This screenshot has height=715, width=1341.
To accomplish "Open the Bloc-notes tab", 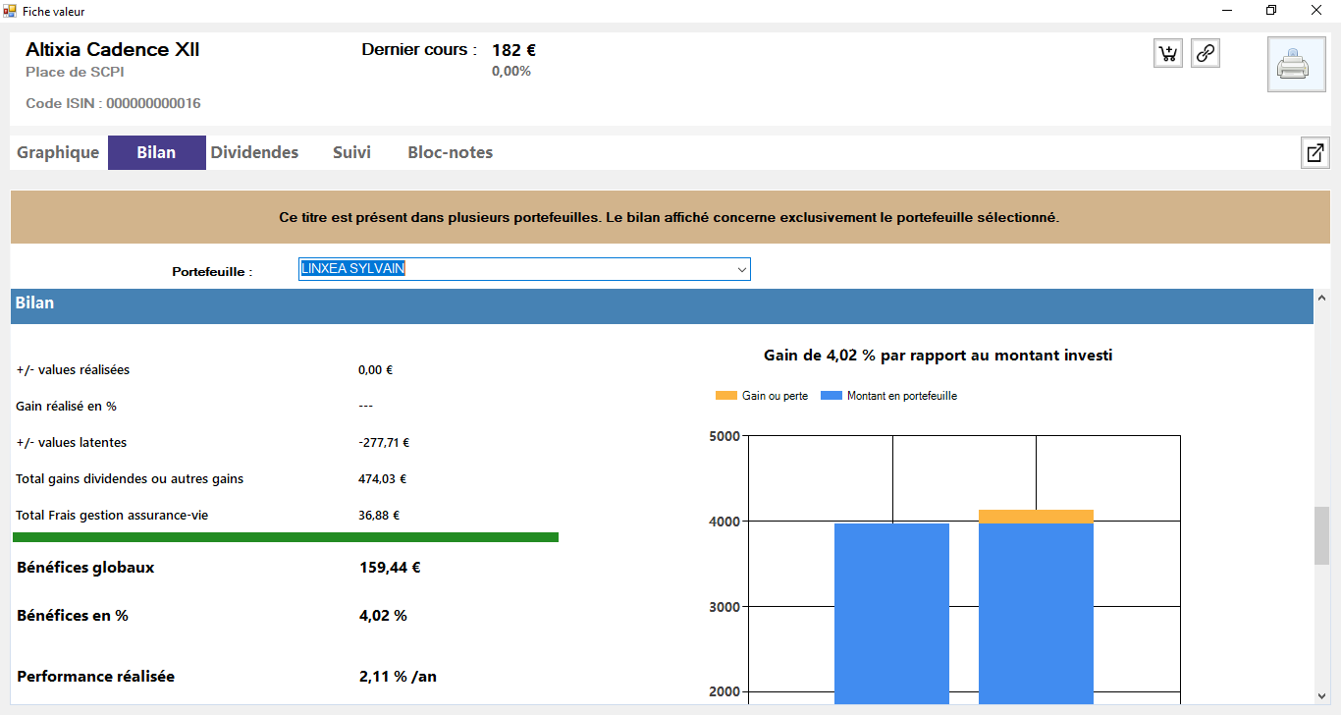I will [x=450, y=153].
